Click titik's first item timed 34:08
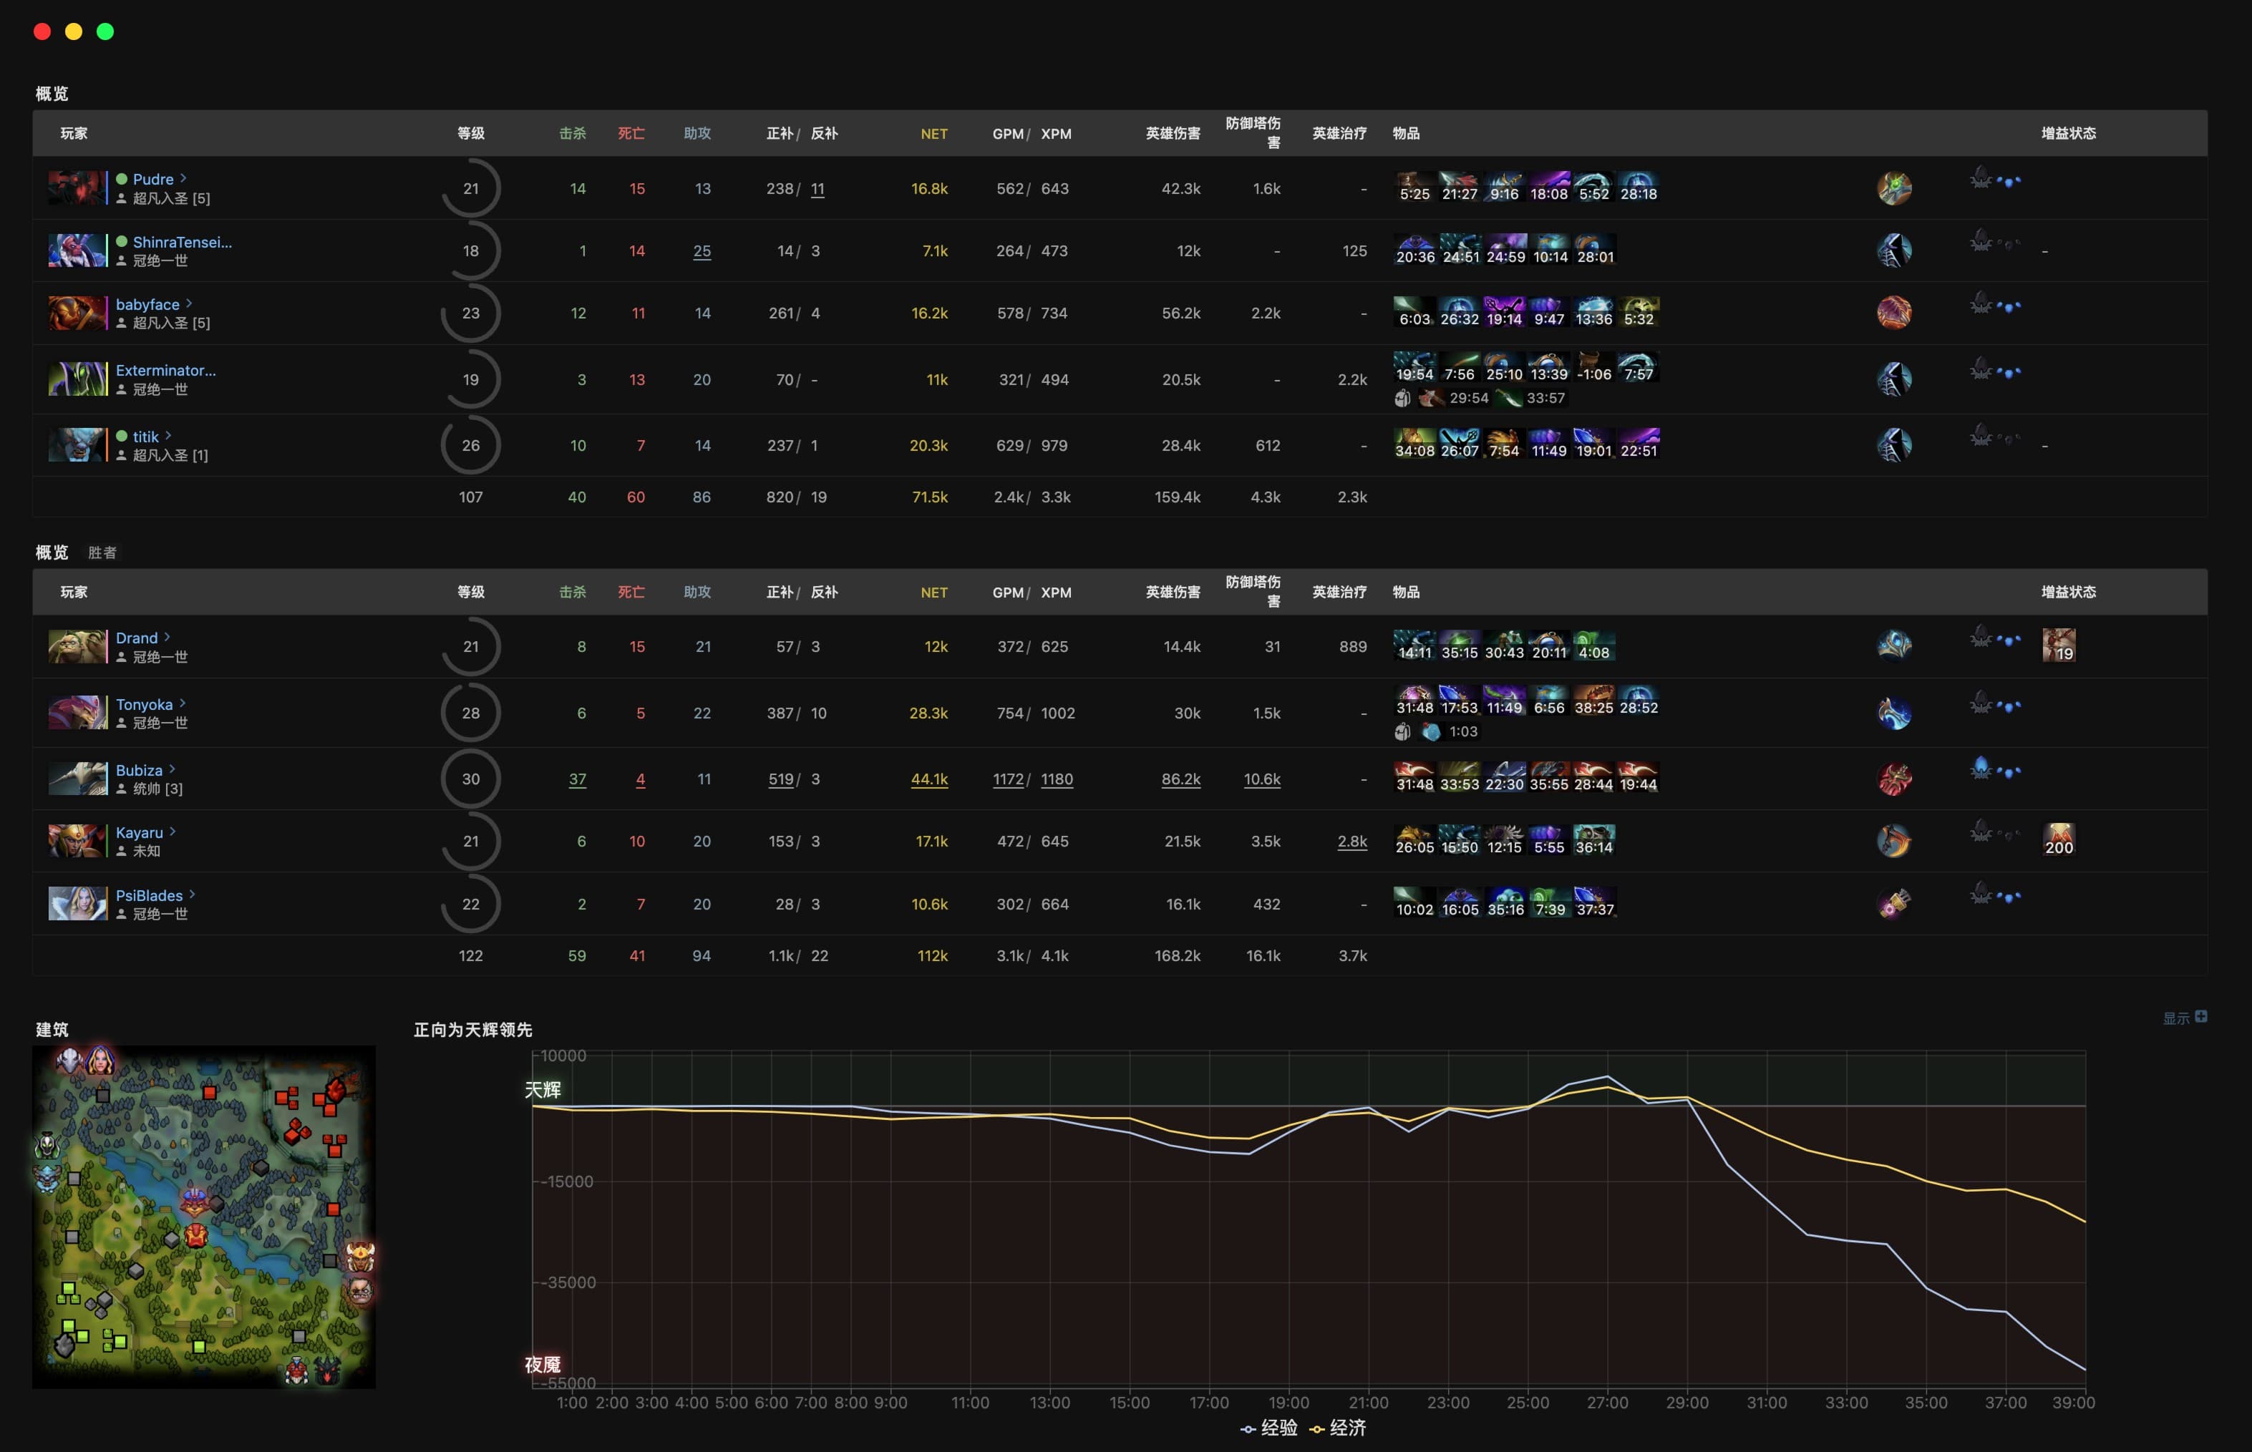This screenshot has width=2252, height=1452. (x=1414, y=443)
